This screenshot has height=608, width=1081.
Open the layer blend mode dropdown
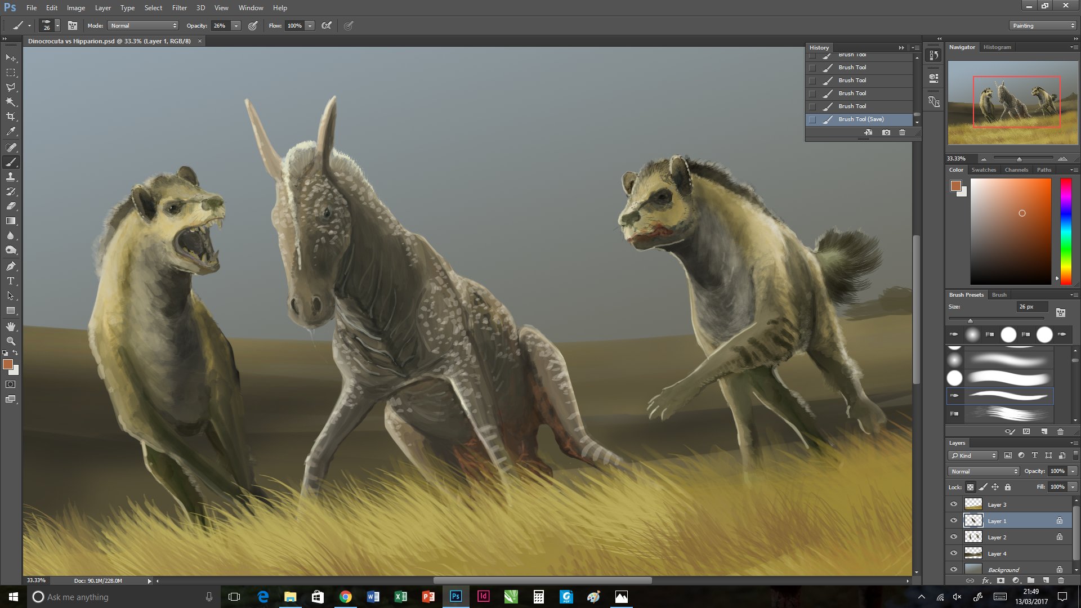pos(984,471)
